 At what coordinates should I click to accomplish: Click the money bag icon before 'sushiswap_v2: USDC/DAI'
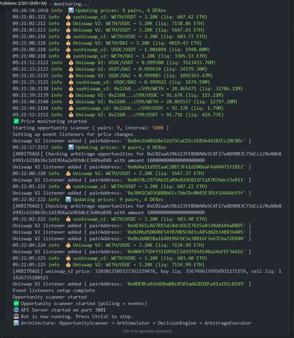click(71, 82)
